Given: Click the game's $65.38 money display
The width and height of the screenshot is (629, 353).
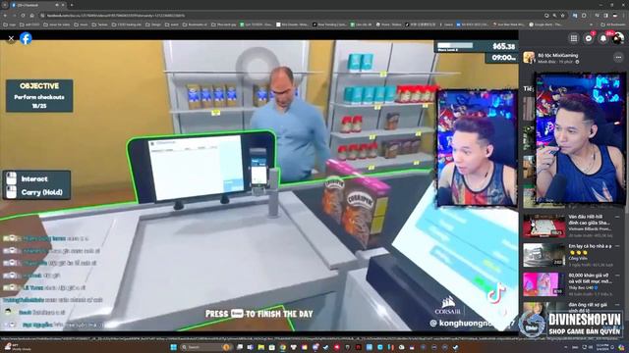Looking at the screenshot, I should pyautogui.click(x=504, y=46).
